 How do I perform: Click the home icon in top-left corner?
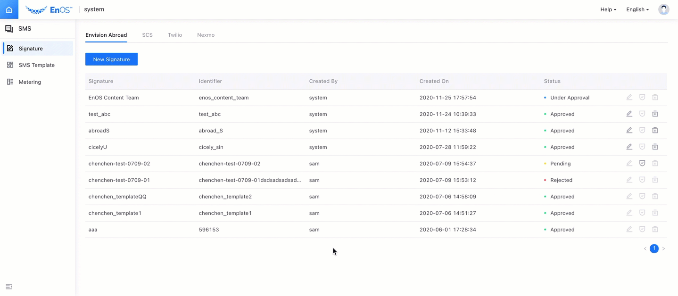(9, 9)
